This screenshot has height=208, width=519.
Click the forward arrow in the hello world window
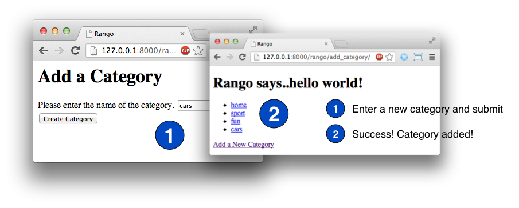(x=230, y=57)
